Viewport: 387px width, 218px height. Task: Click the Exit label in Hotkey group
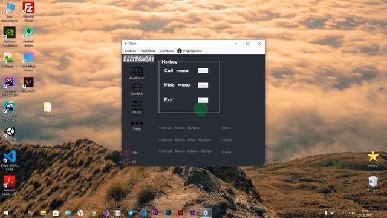point(169,99)
